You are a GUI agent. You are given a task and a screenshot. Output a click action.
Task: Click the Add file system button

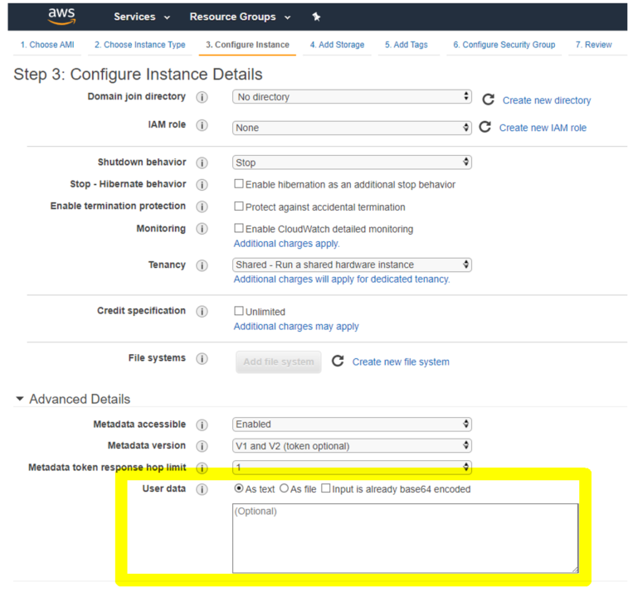pos(279,362)
